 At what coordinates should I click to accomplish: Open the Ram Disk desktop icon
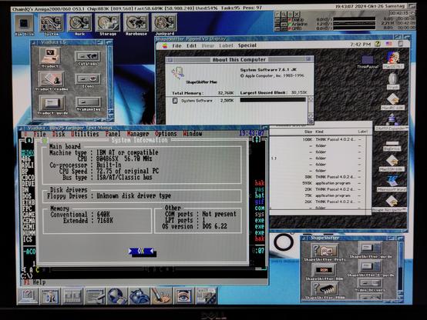click(24, 25)
